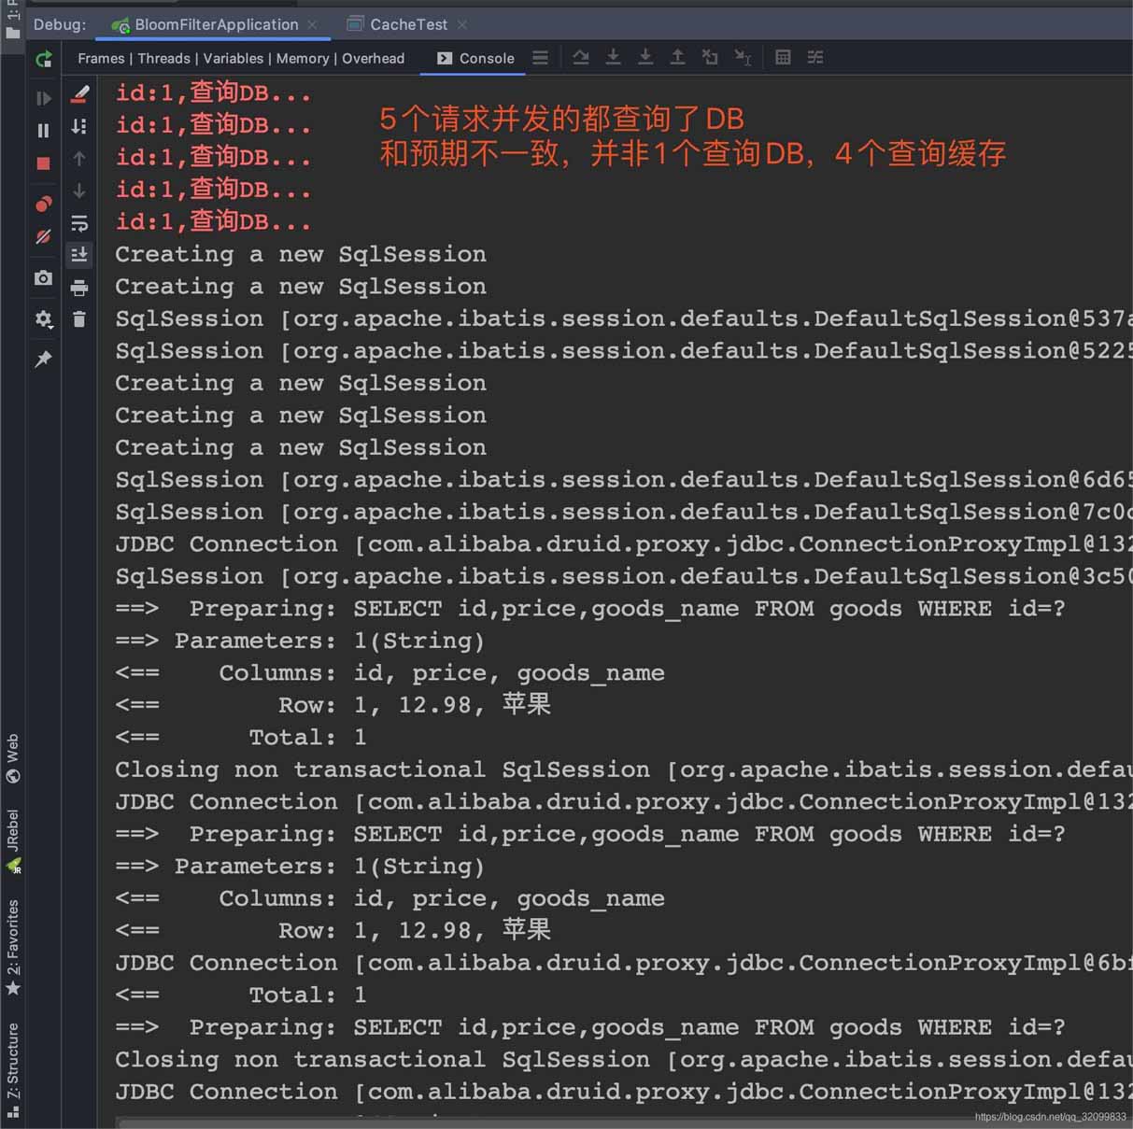Pause the running program
Screen dimensions: 1133x1129
[43, 131]
